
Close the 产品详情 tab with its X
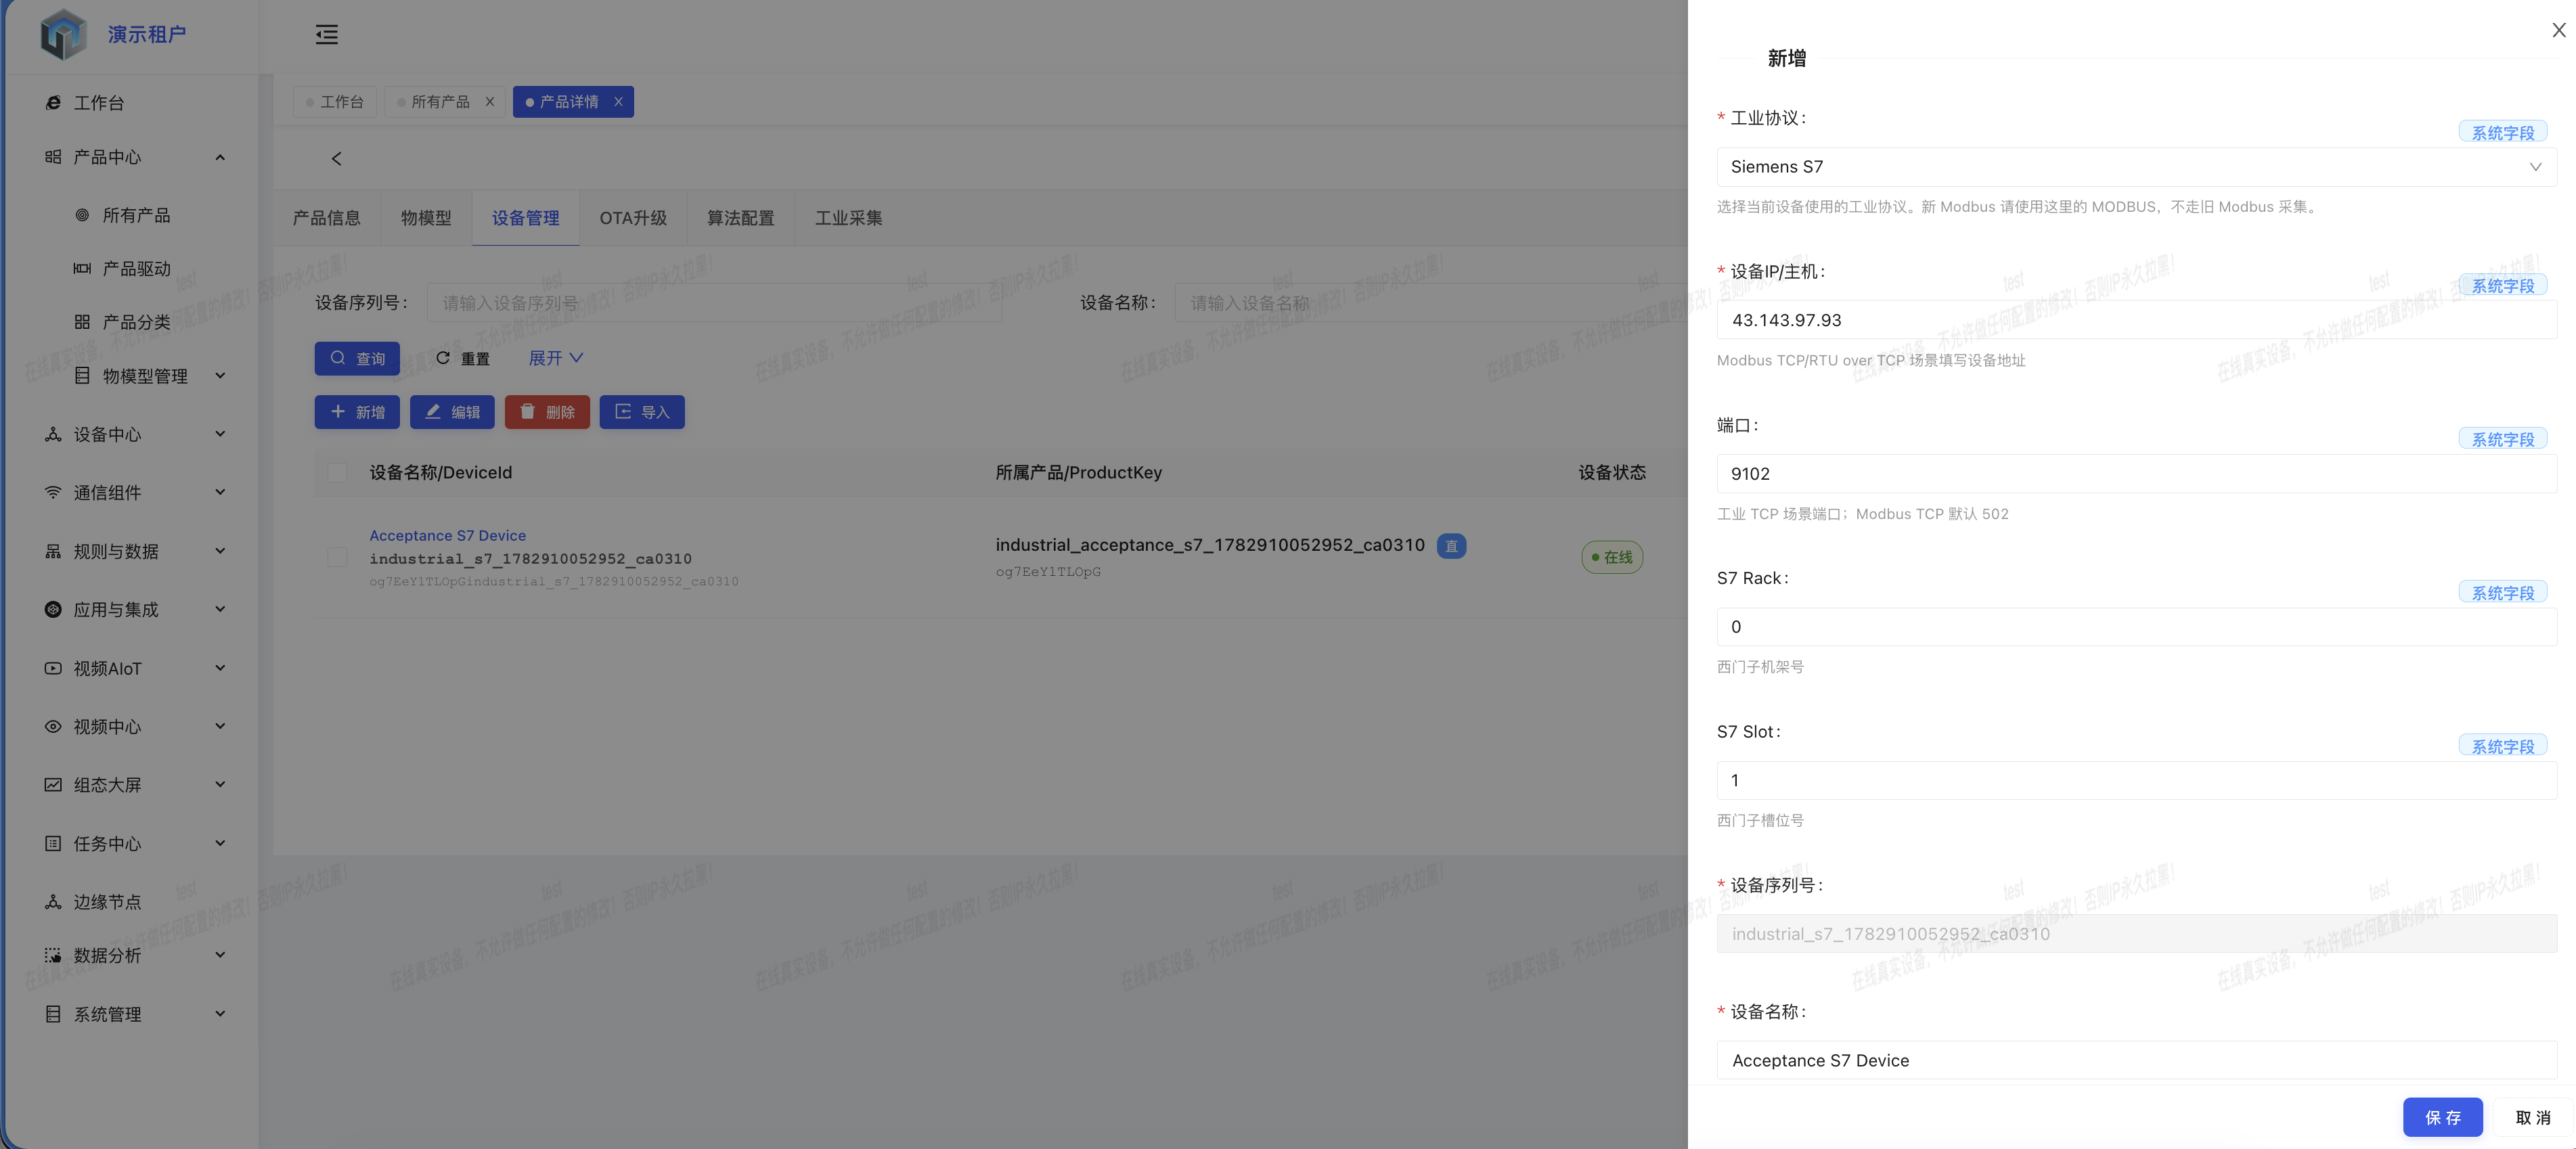coord(618,102)
